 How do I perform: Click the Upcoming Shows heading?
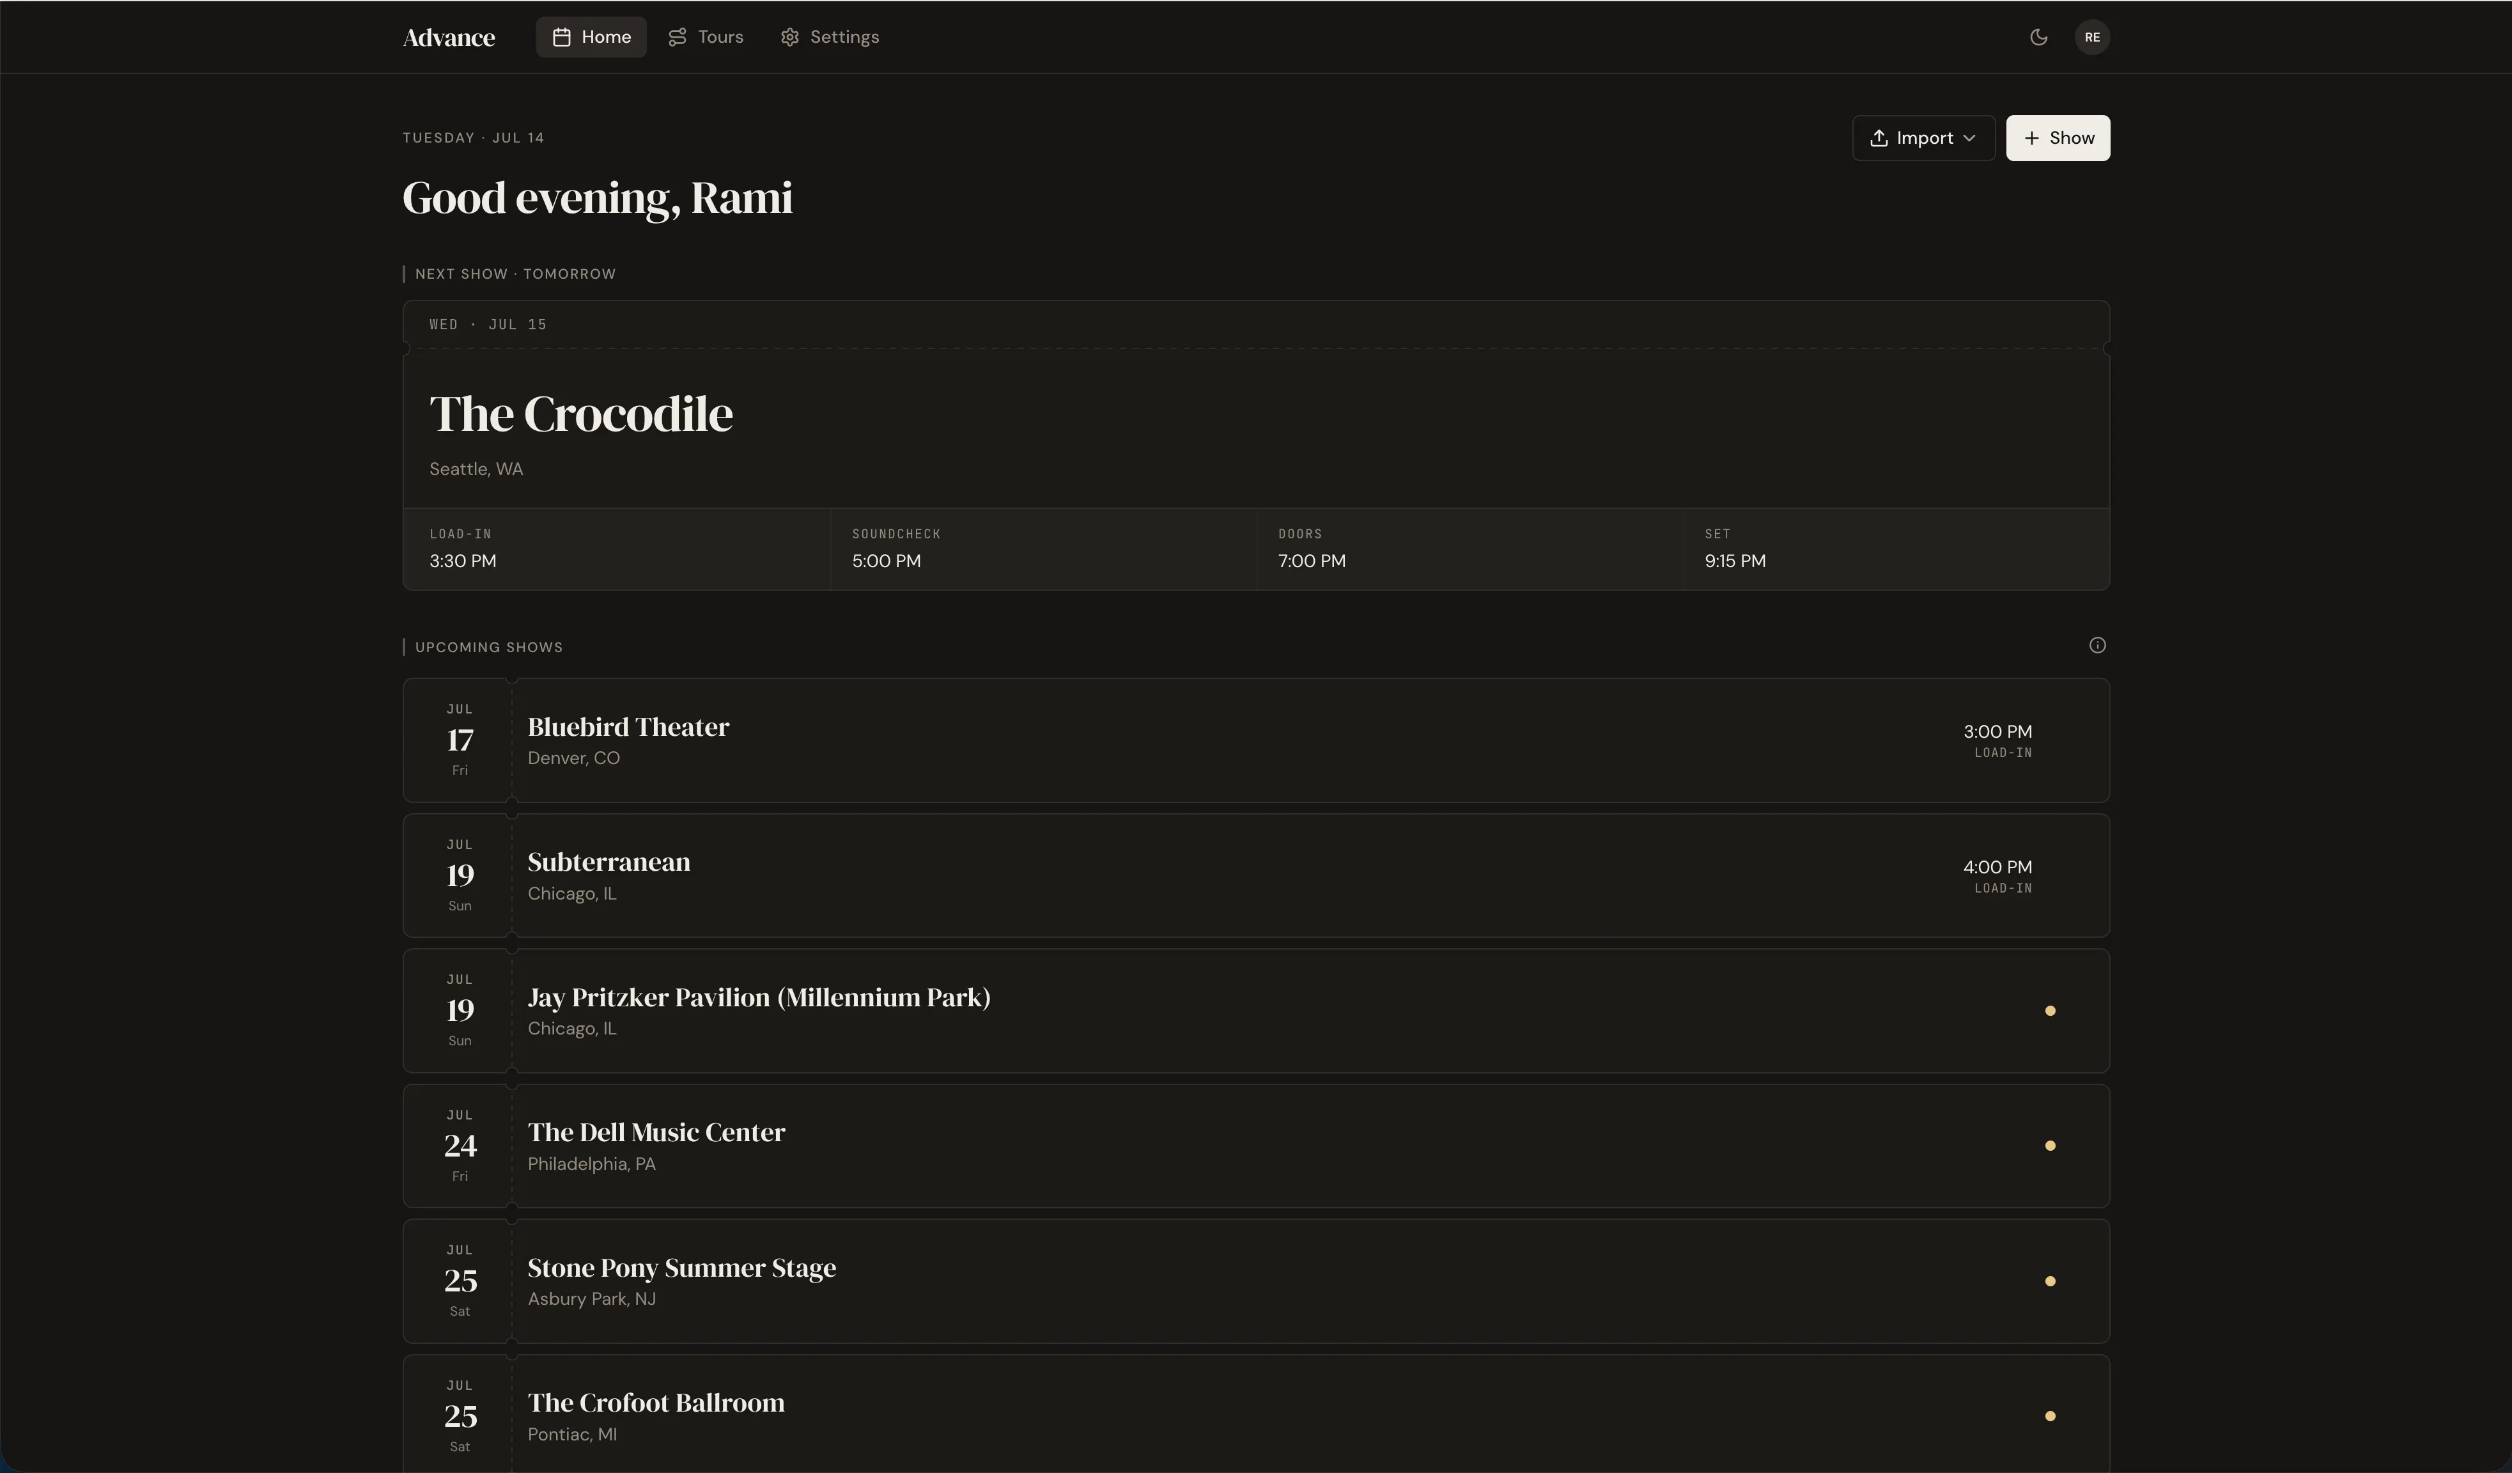pyautogui.click(x=488, y=647)
